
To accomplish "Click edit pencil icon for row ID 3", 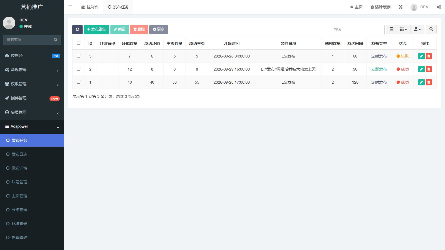I will click(421, 56).
